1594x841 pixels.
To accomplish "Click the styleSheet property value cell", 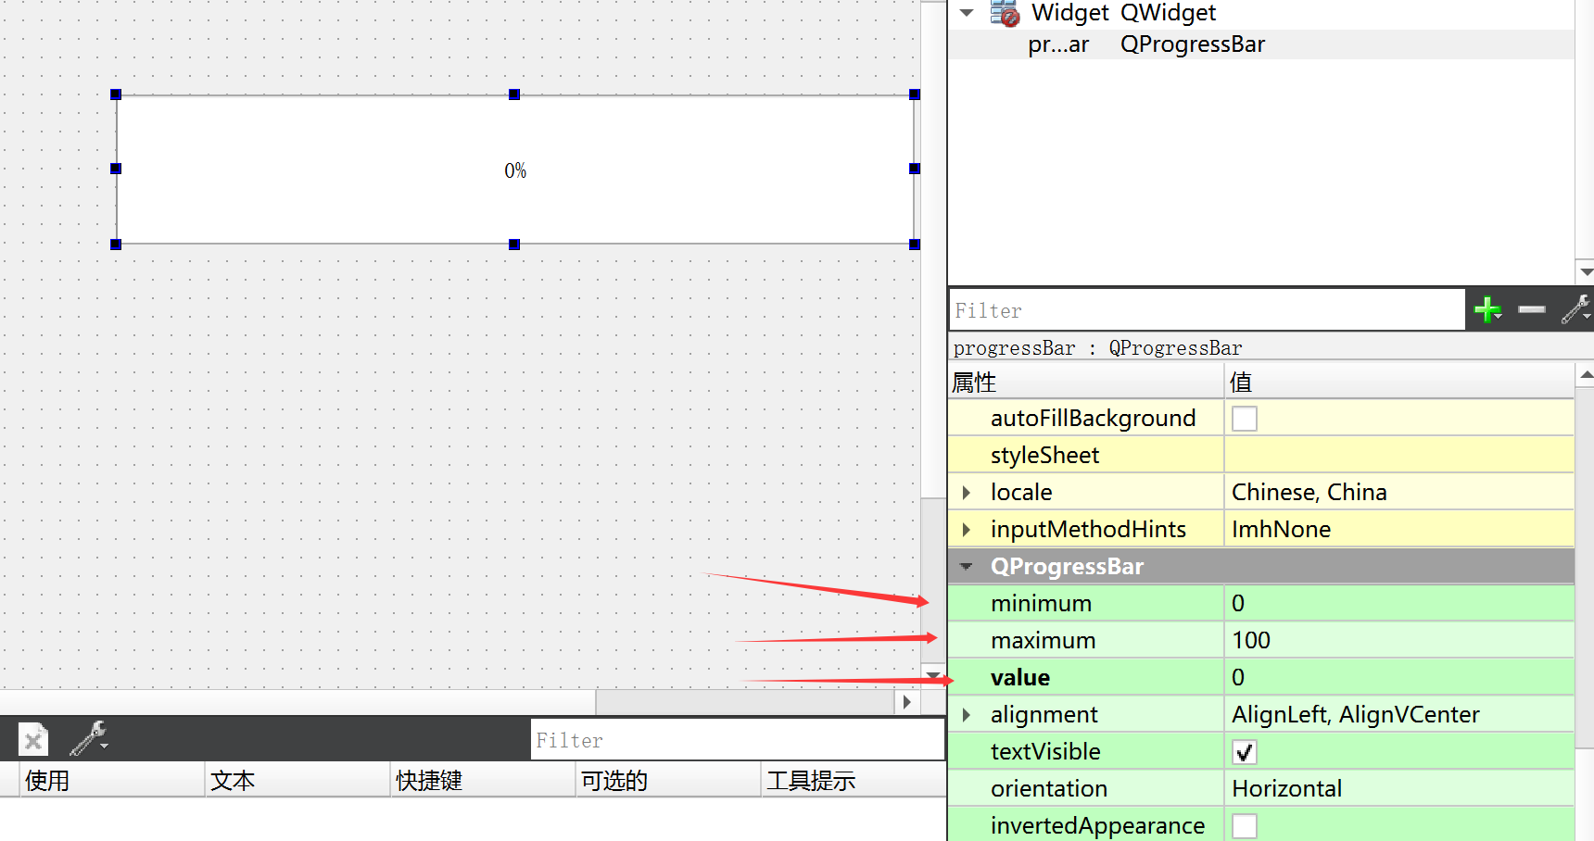I will 1398,455.
